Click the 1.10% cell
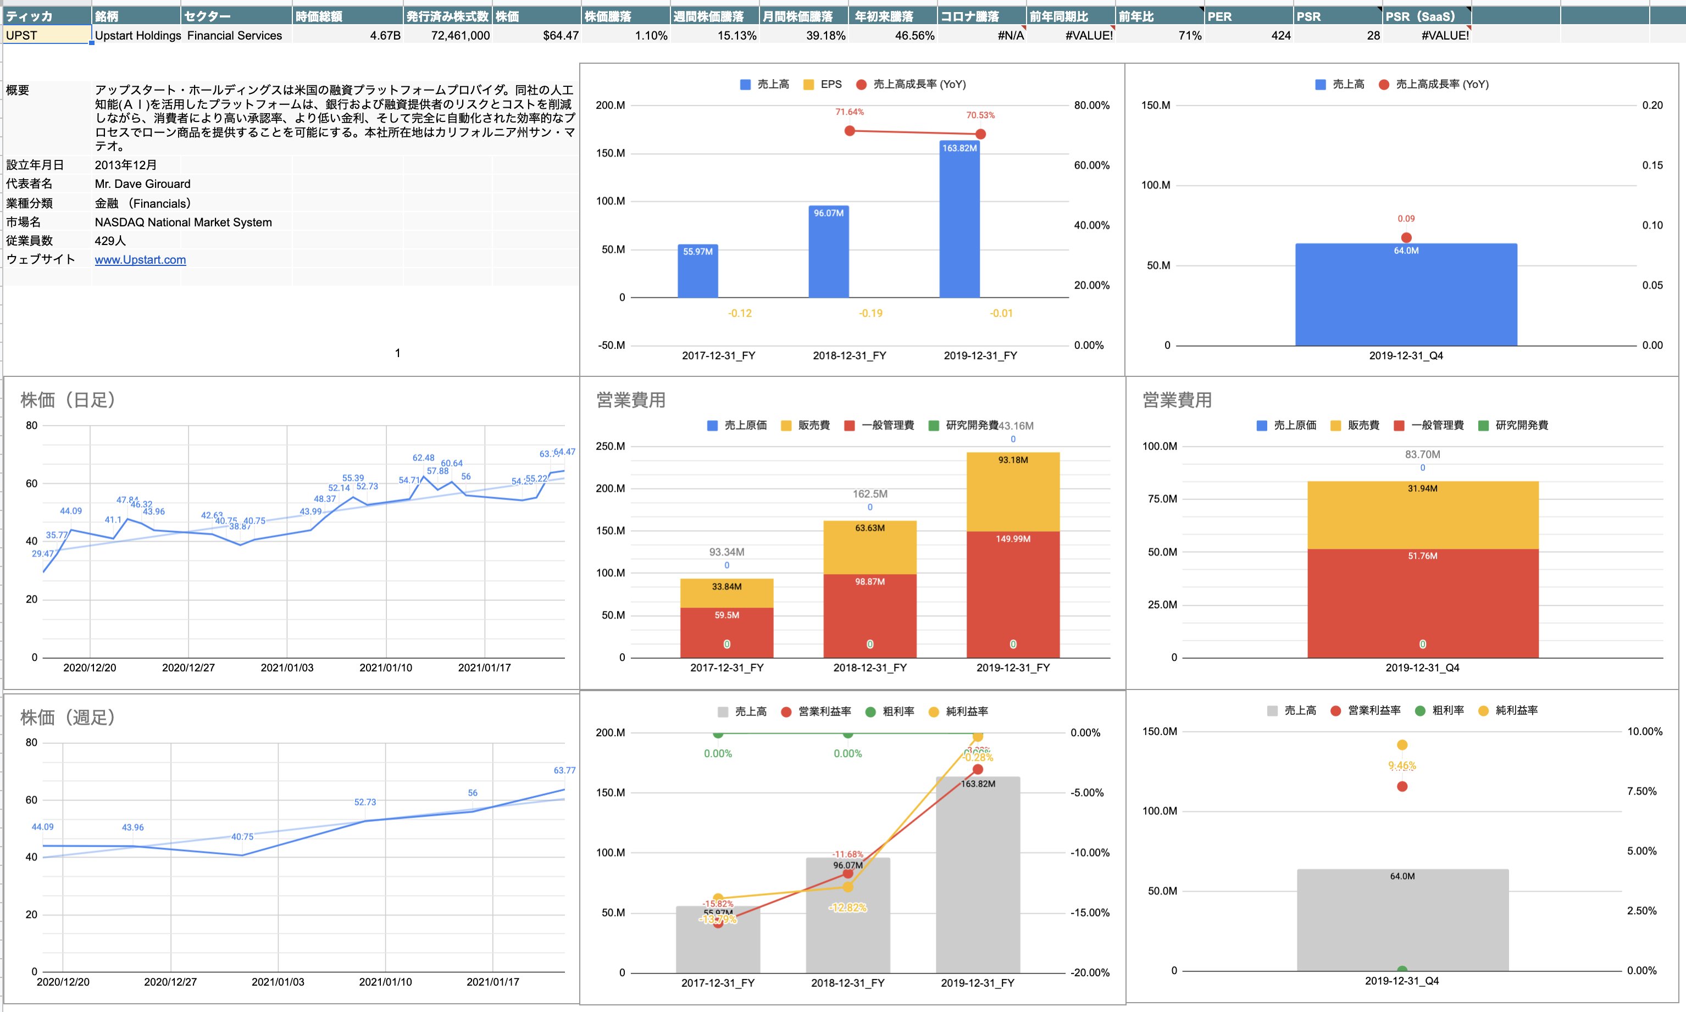Viewport: 1686px width, 1012px height. (x=626, y=35)
